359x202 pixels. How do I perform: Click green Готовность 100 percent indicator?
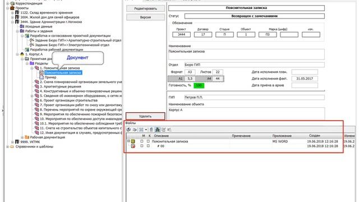pos(199,85)
